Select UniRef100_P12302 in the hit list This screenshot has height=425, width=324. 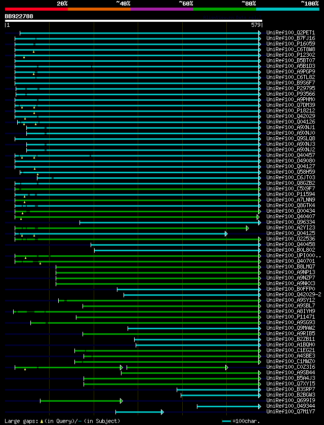point(291,55)
